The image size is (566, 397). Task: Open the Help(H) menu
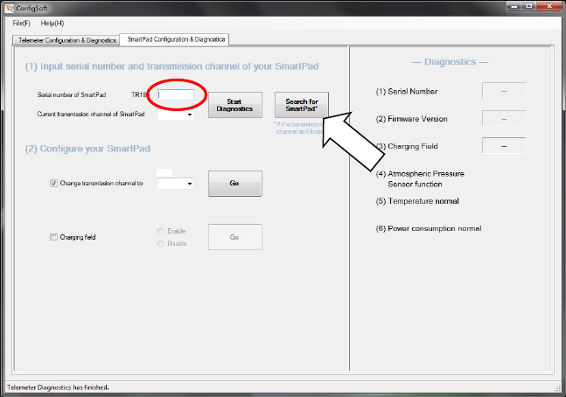click(52, 23)
